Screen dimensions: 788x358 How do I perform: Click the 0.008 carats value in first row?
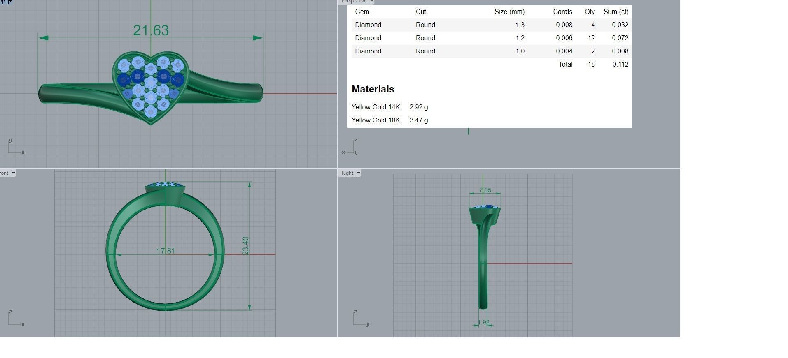pyautogui.click(x=564, y=25)
